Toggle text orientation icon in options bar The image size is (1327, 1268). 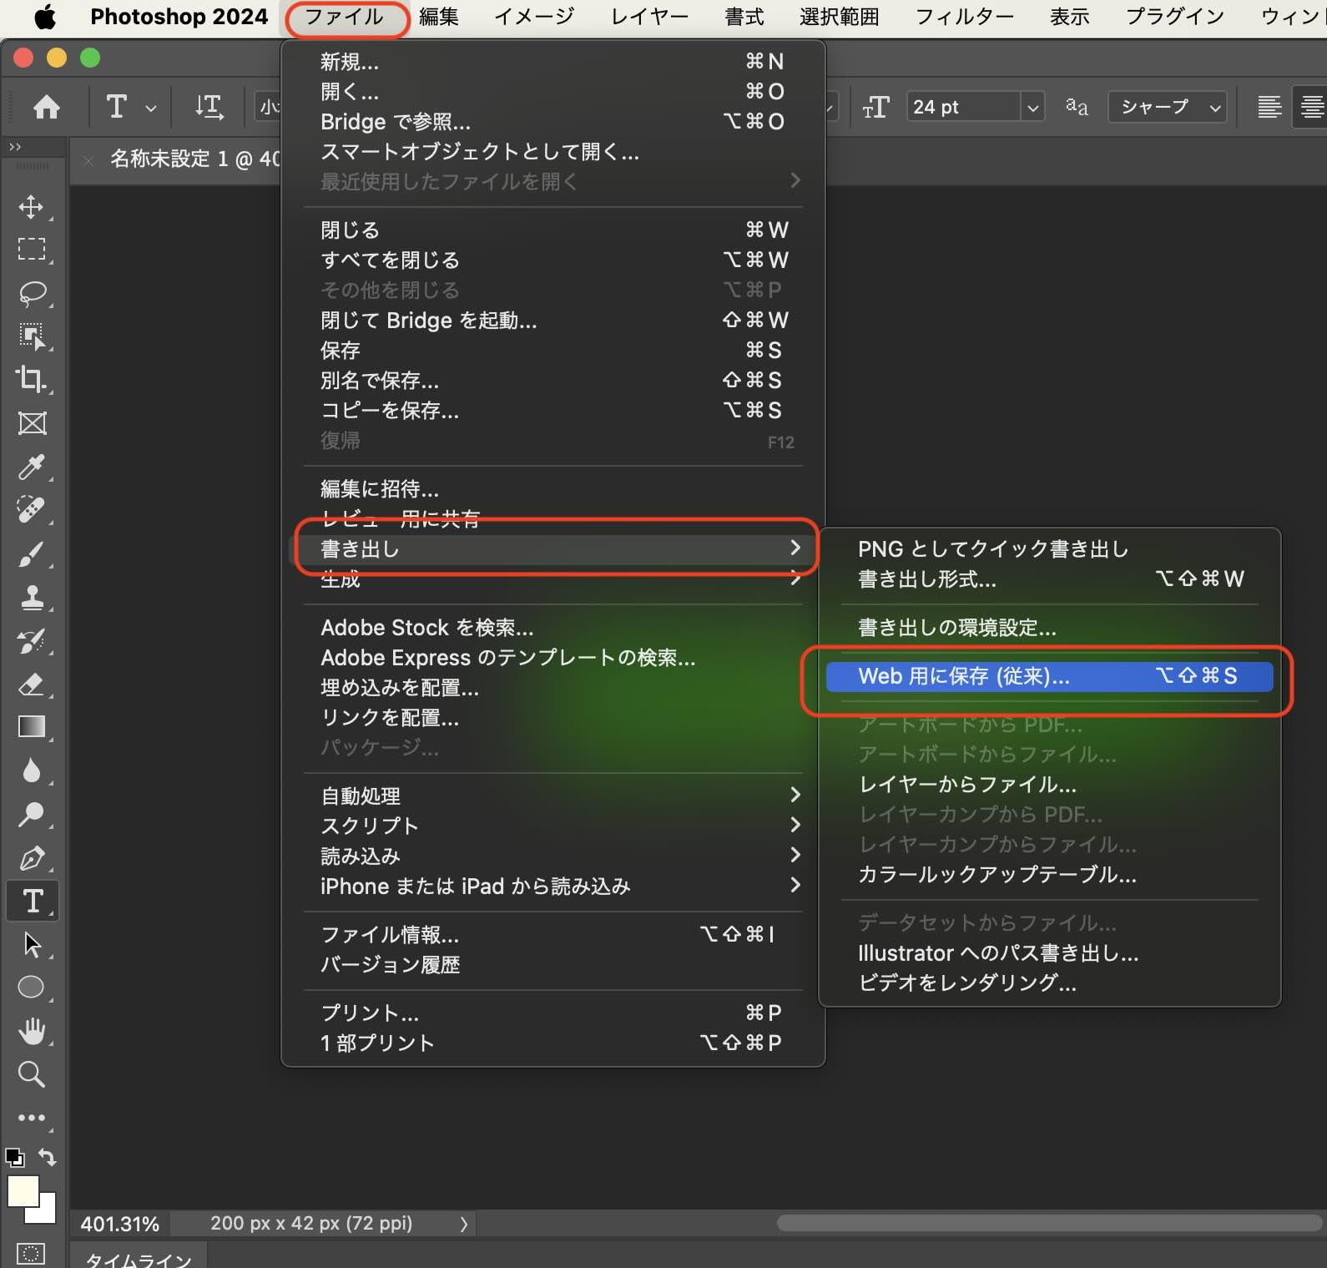[x=209, y=107]
